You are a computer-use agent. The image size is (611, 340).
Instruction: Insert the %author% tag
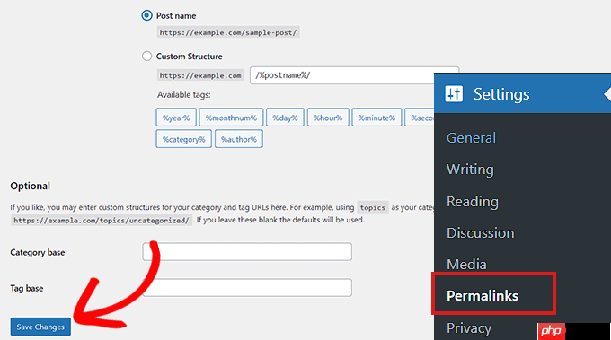[238, 139]
